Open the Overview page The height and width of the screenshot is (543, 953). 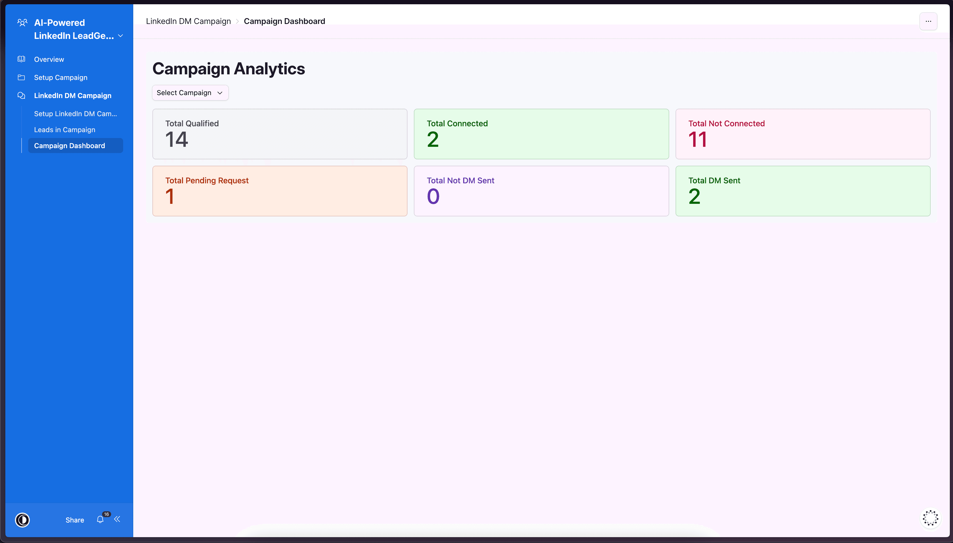[49, 59]
